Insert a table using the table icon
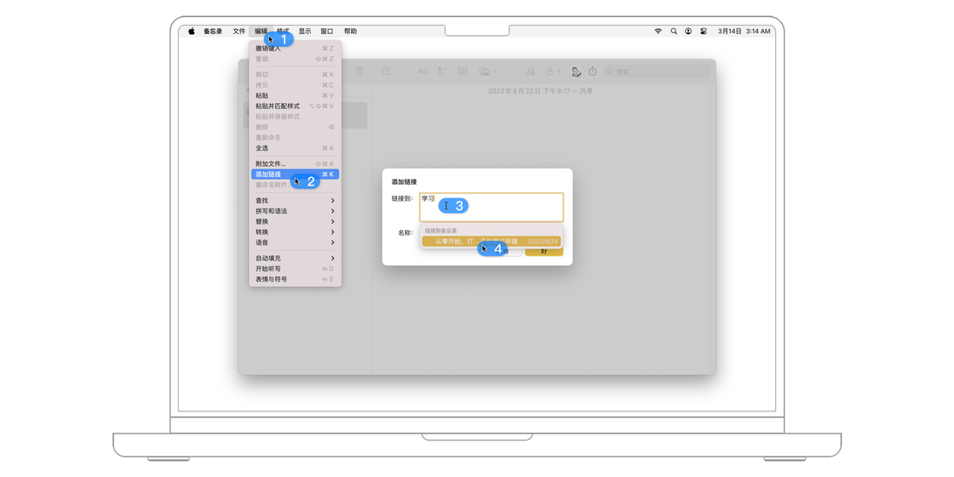The image size is (954, 477). 463,72
